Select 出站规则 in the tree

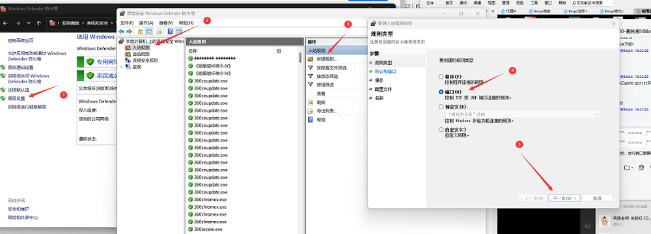141,54
